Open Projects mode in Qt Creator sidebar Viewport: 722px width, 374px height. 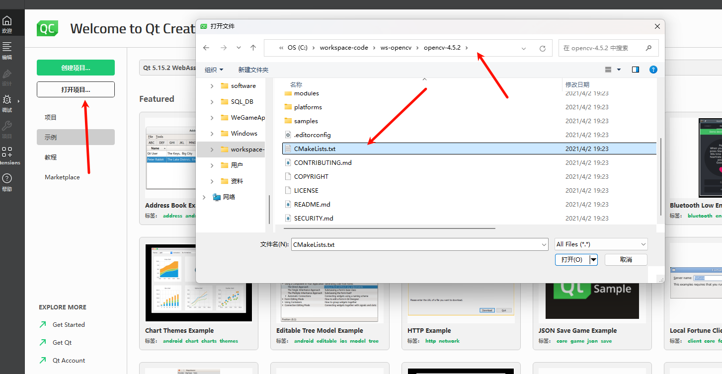[7, 130]
